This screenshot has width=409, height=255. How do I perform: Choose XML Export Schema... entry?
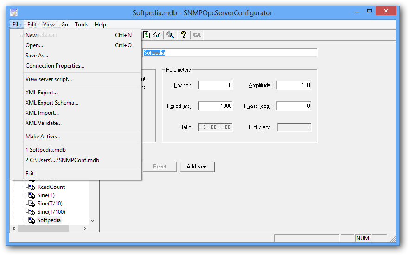tap(76, 103)
